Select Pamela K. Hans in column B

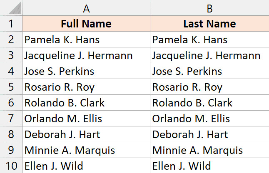pyautogui.click(x=190, y=40)
